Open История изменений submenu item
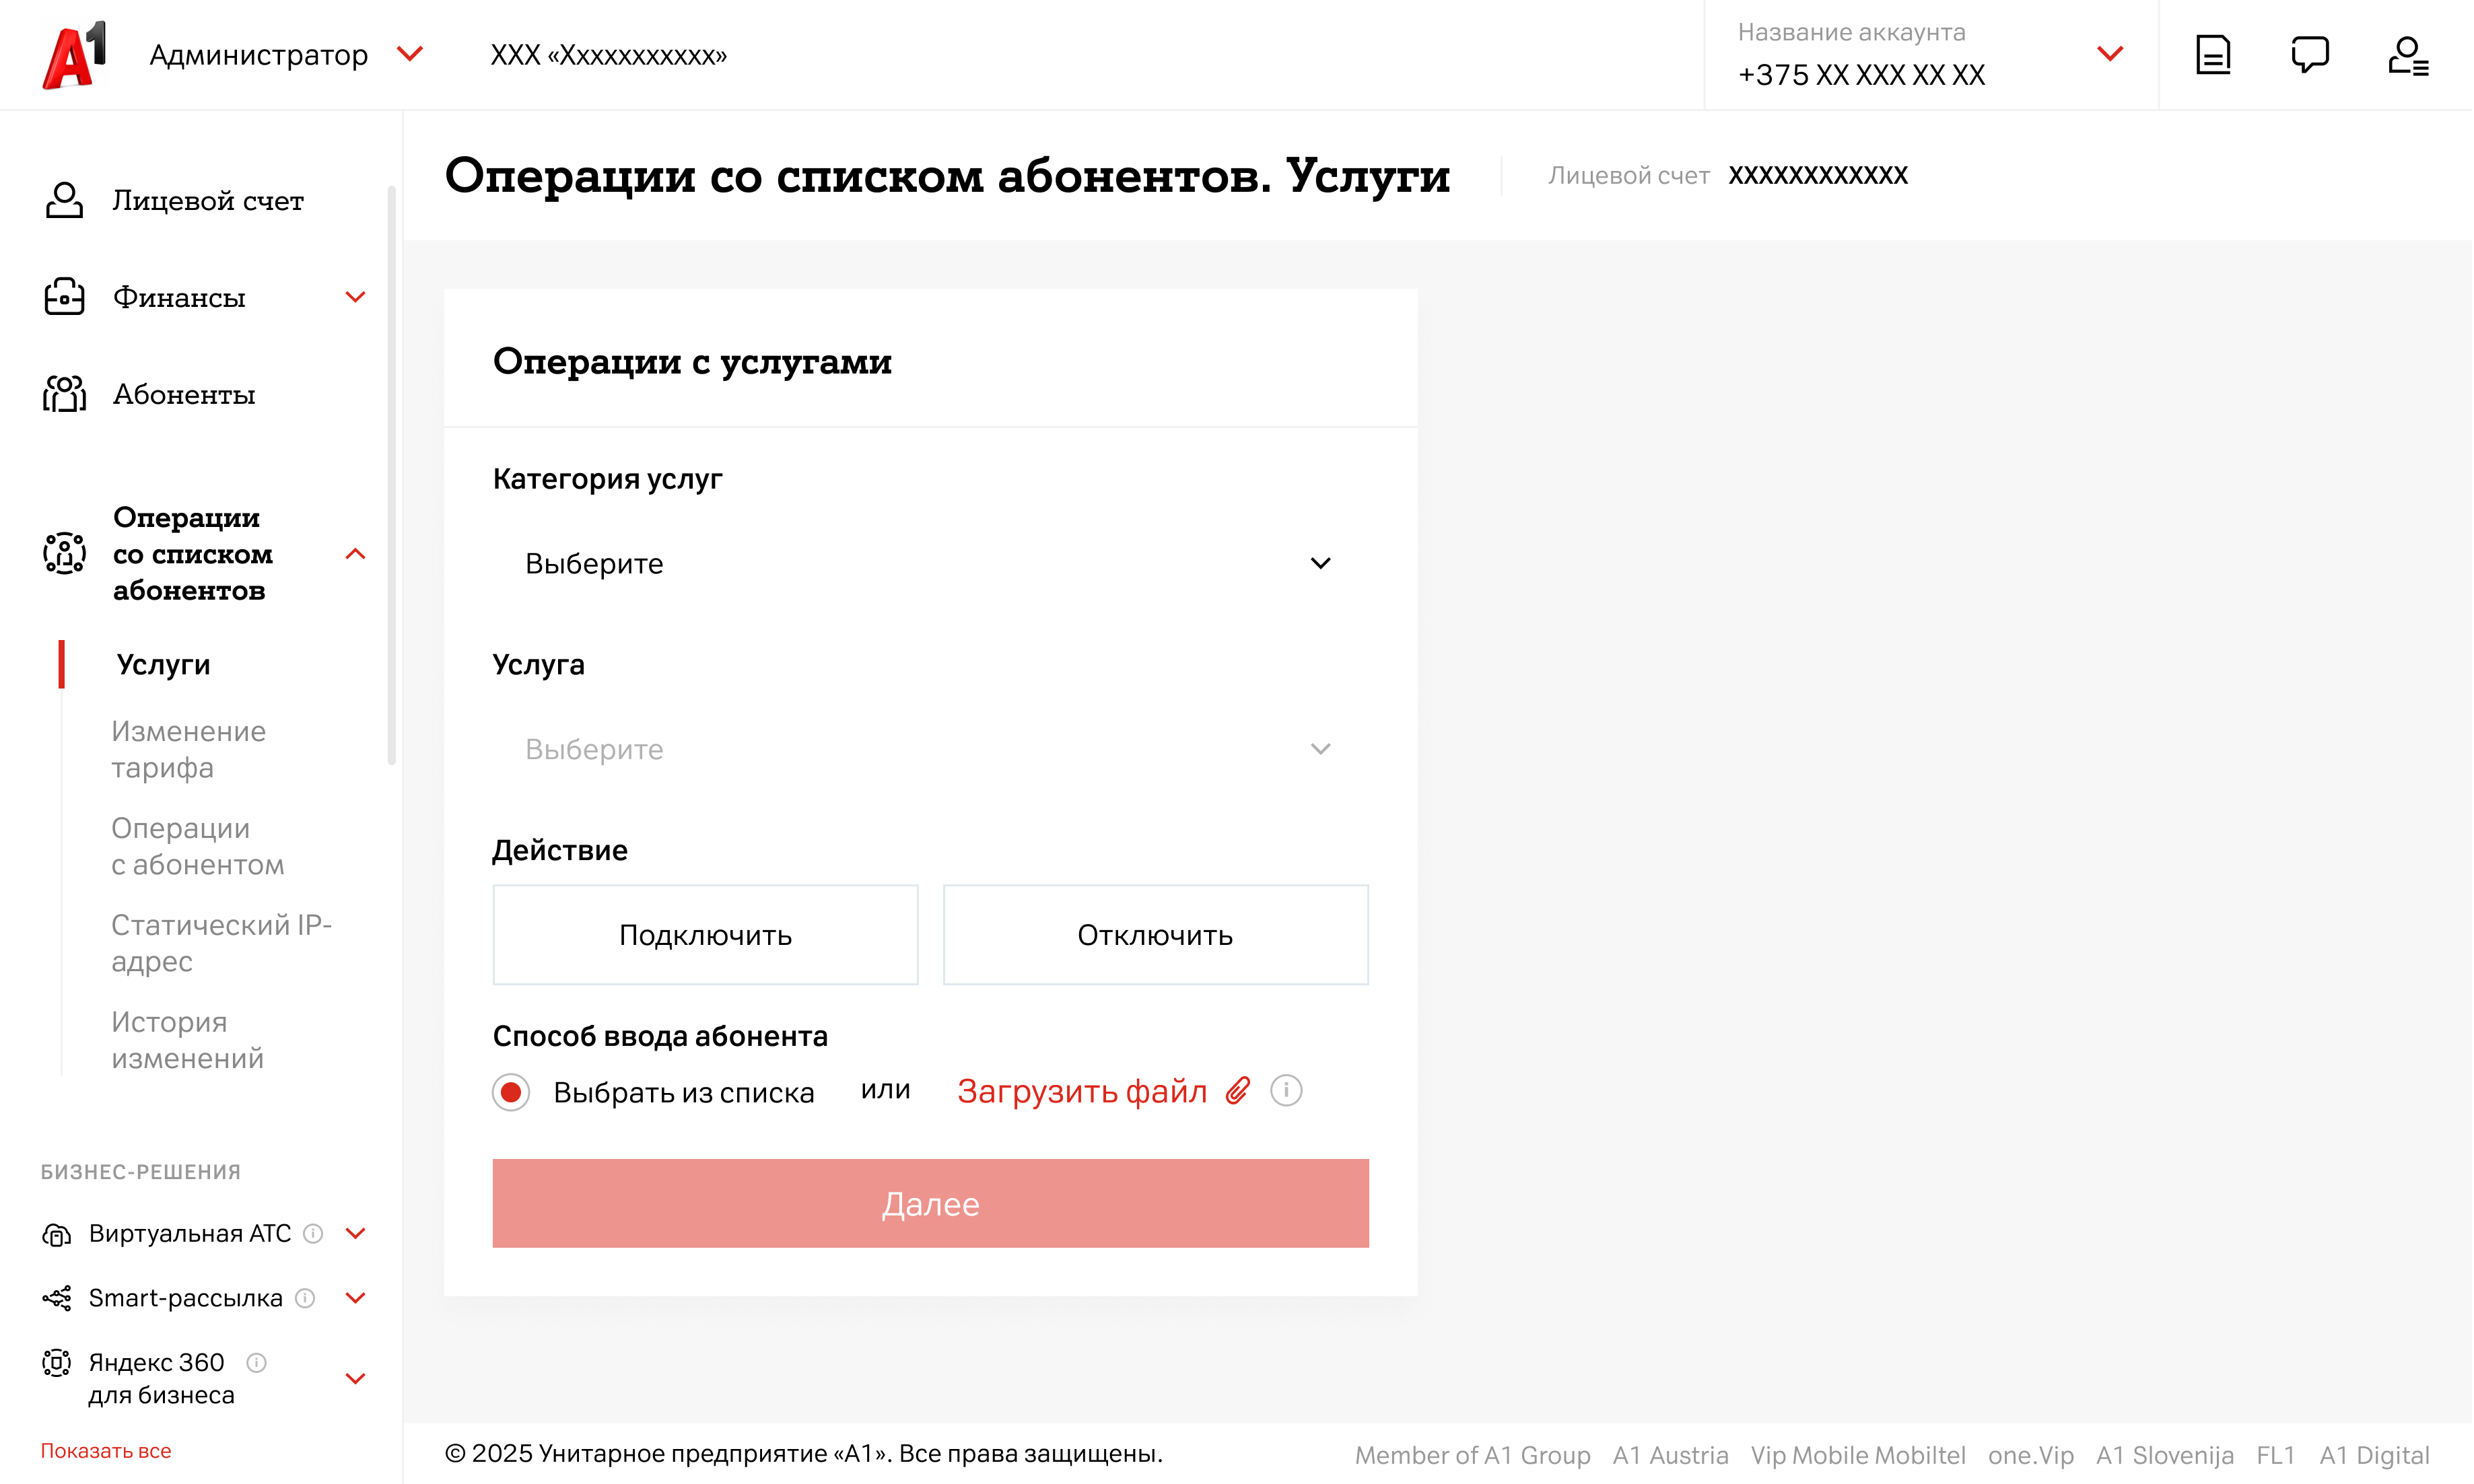The height and width of the screenshot is (1484, 2474). click(188, 1040)
